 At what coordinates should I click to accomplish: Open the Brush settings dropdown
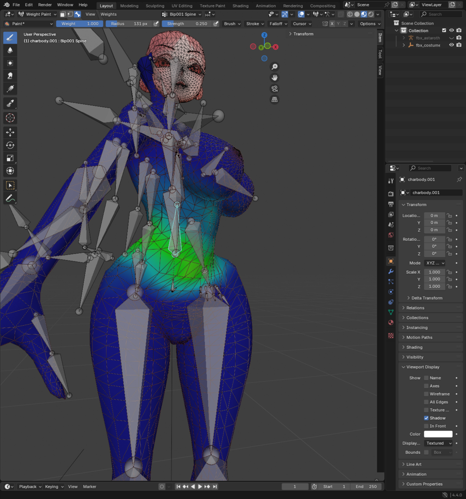tap(232, 24)
